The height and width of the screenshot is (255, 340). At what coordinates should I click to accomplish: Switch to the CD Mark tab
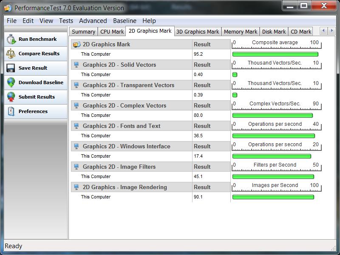tap(301, 31)
